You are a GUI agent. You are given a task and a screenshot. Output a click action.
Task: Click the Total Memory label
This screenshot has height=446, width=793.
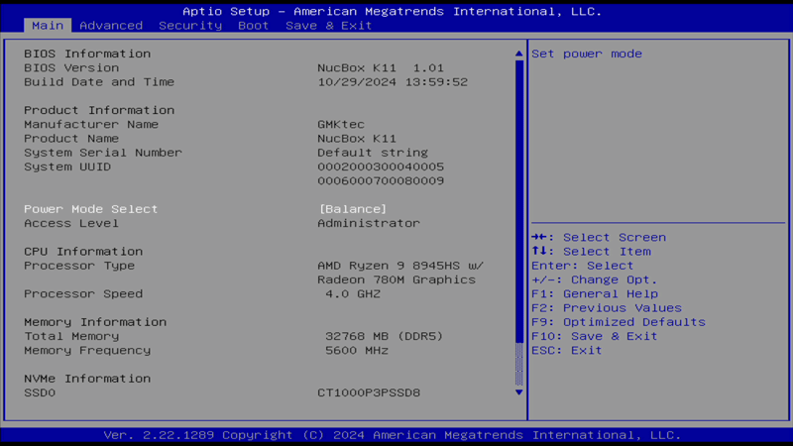[x=71, y=336]
